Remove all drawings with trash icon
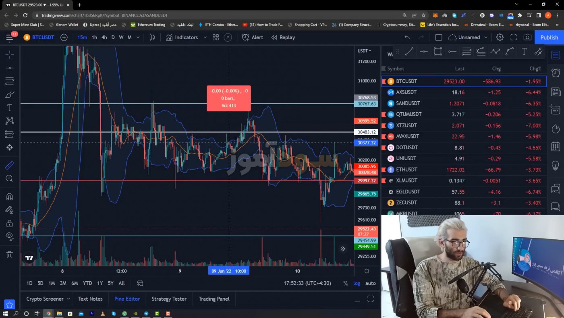Viewport: 564px width, 318px height. pyautogui.click(x=9, y=255)
